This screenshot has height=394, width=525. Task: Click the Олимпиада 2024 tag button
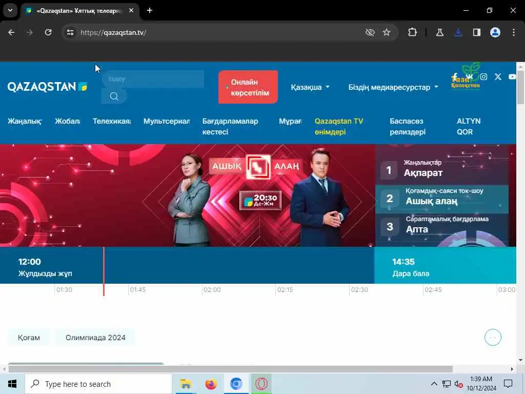95,338
